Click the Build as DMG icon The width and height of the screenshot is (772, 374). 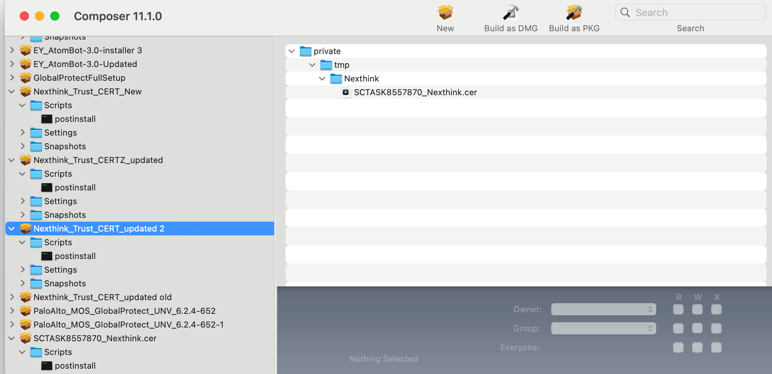coord(510,13)
